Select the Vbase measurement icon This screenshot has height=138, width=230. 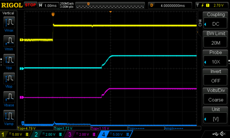9,97
